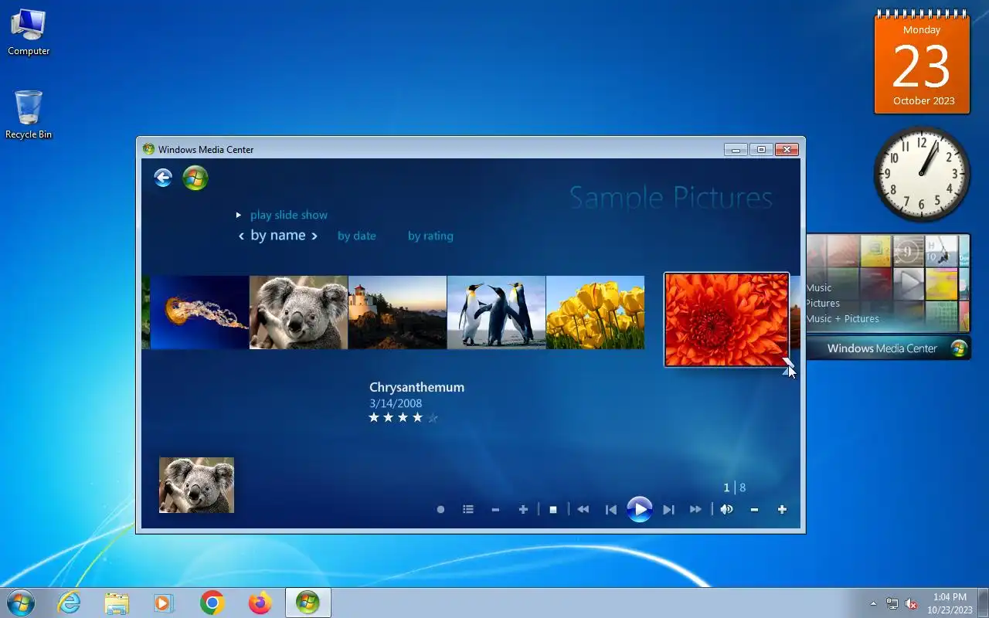Screen dimensions: 989x618
Task: Click the Record dot button
Action: [440, 510]
